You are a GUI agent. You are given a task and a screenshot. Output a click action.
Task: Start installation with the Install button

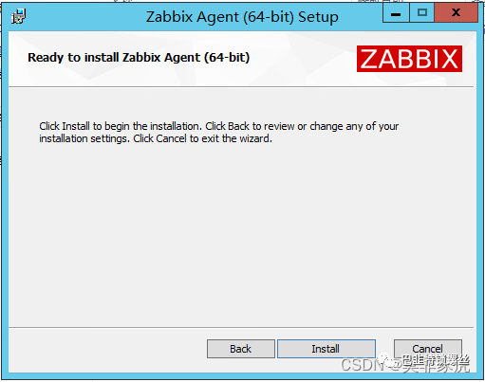pos(326,349)
